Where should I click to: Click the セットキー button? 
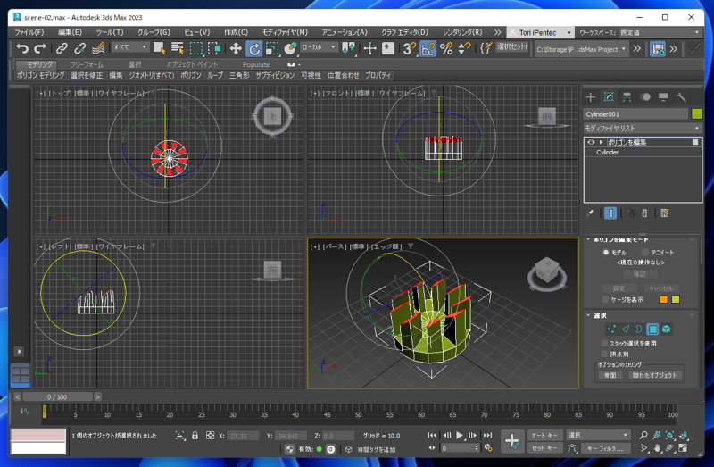click(x=545, y=448)
